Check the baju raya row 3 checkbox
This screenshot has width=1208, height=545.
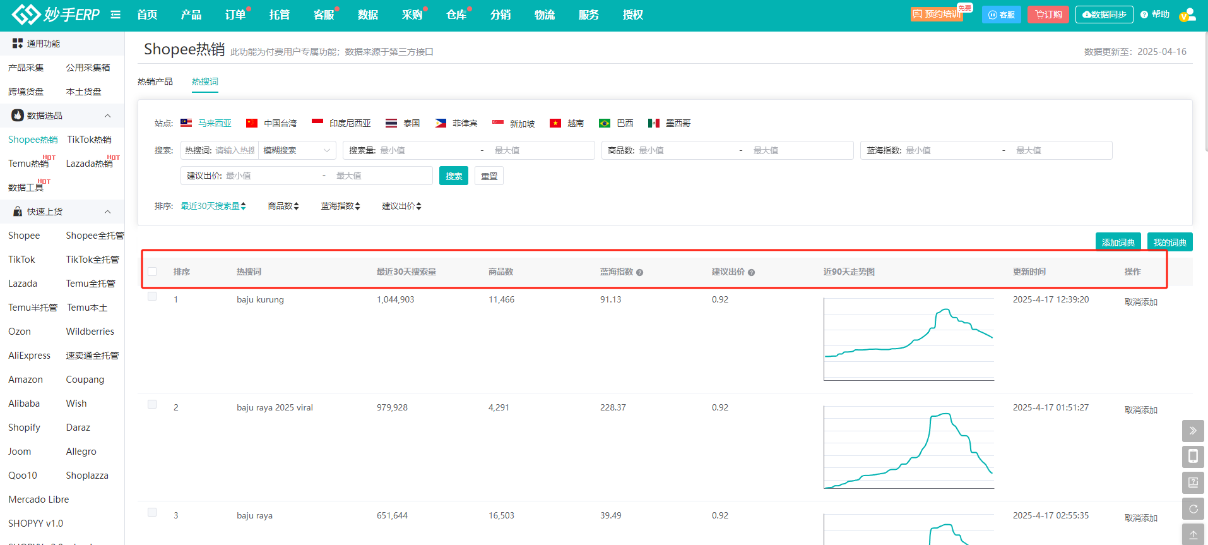(x=152, y=512)
